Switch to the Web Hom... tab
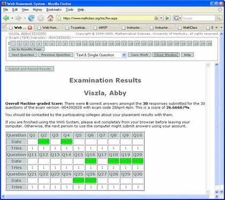 click(49, 28)
